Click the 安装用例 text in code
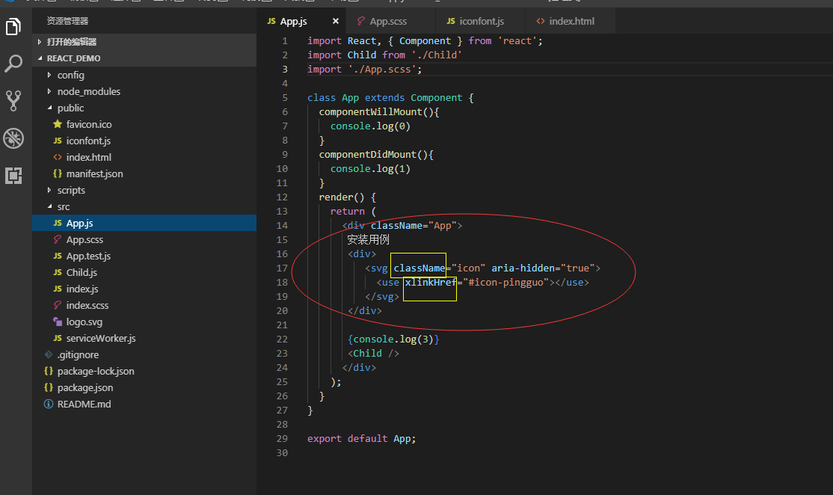The width and height of the screenshot is (833, 495). click(x=368, y=239)
